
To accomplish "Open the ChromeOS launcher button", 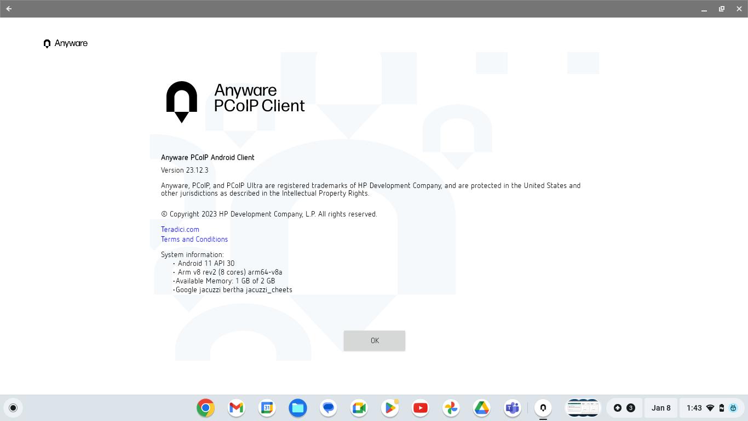I will tap(13, 408).
